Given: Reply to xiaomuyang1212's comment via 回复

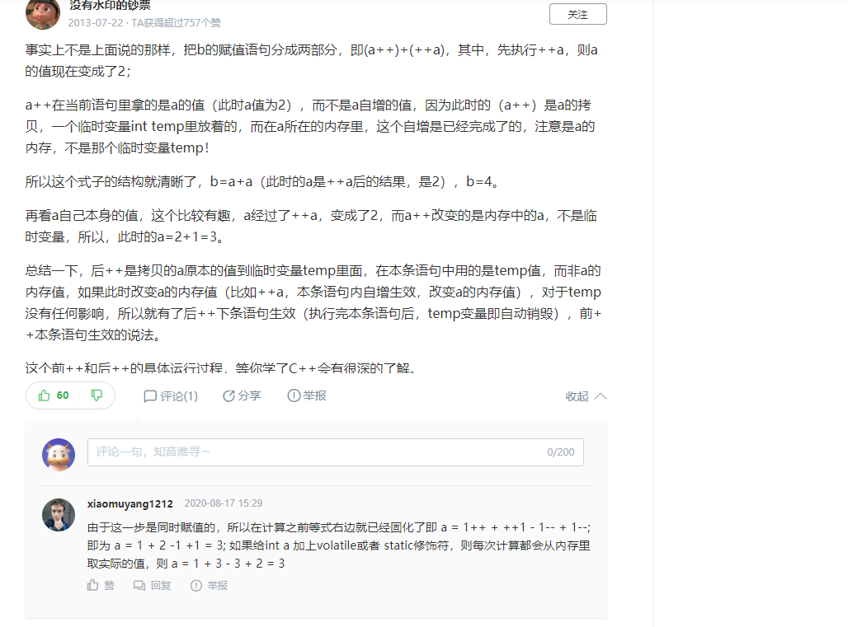Looking at the screenshot, I should 153,586.
